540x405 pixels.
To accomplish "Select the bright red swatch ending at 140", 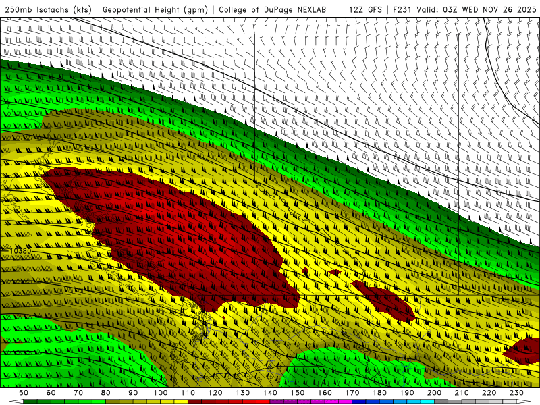I will [263, 402].
